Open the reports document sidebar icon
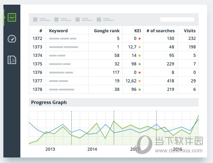The height and width of the screenshot is (163, 213). coord(12,60)
